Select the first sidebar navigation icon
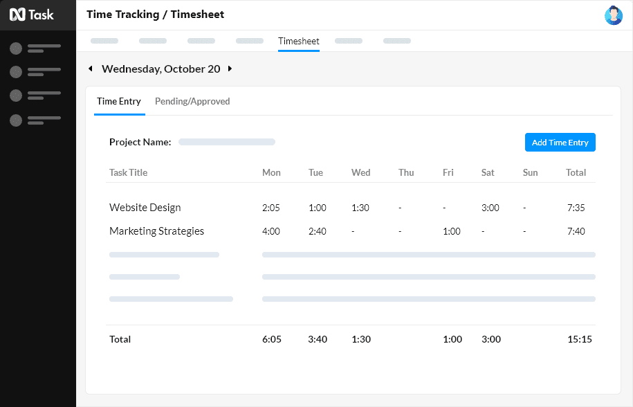The height and width of the screenshot is (407, 633). pos(15,48)
